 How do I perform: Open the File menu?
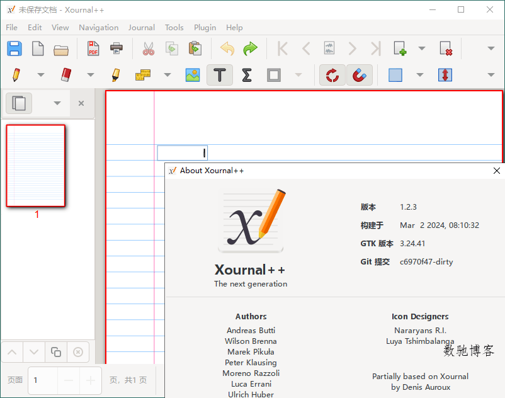pos(11,27)
